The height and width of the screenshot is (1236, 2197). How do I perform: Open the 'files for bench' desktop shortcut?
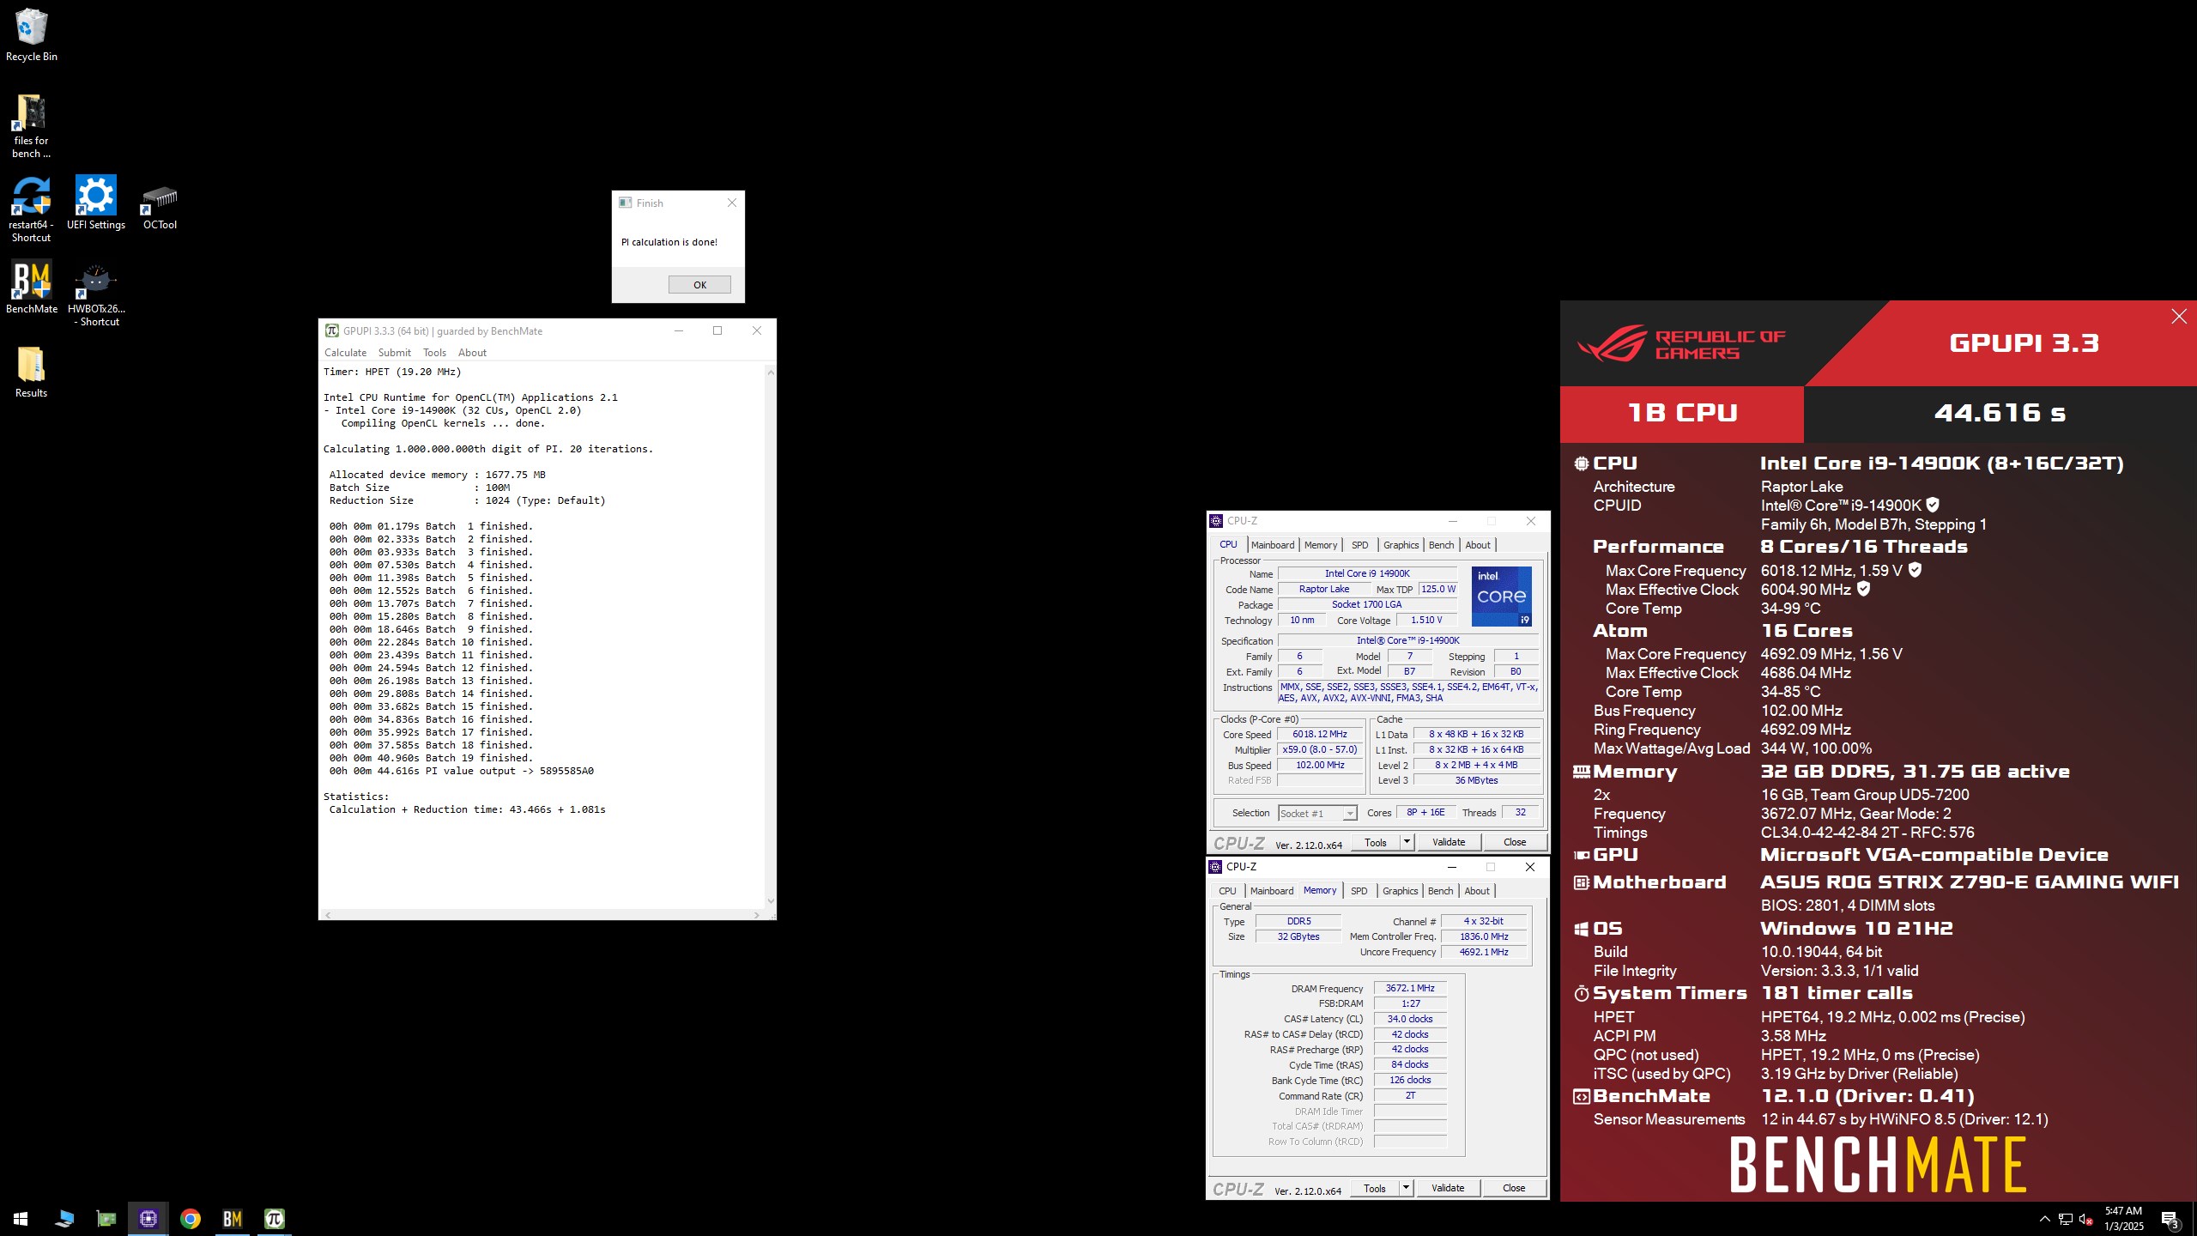pos(31,126)
